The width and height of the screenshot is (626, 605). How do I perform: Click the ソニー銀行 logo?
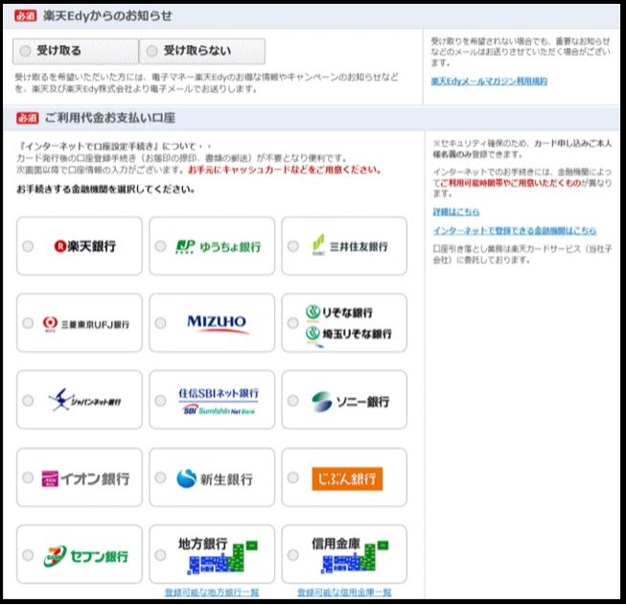350,402
